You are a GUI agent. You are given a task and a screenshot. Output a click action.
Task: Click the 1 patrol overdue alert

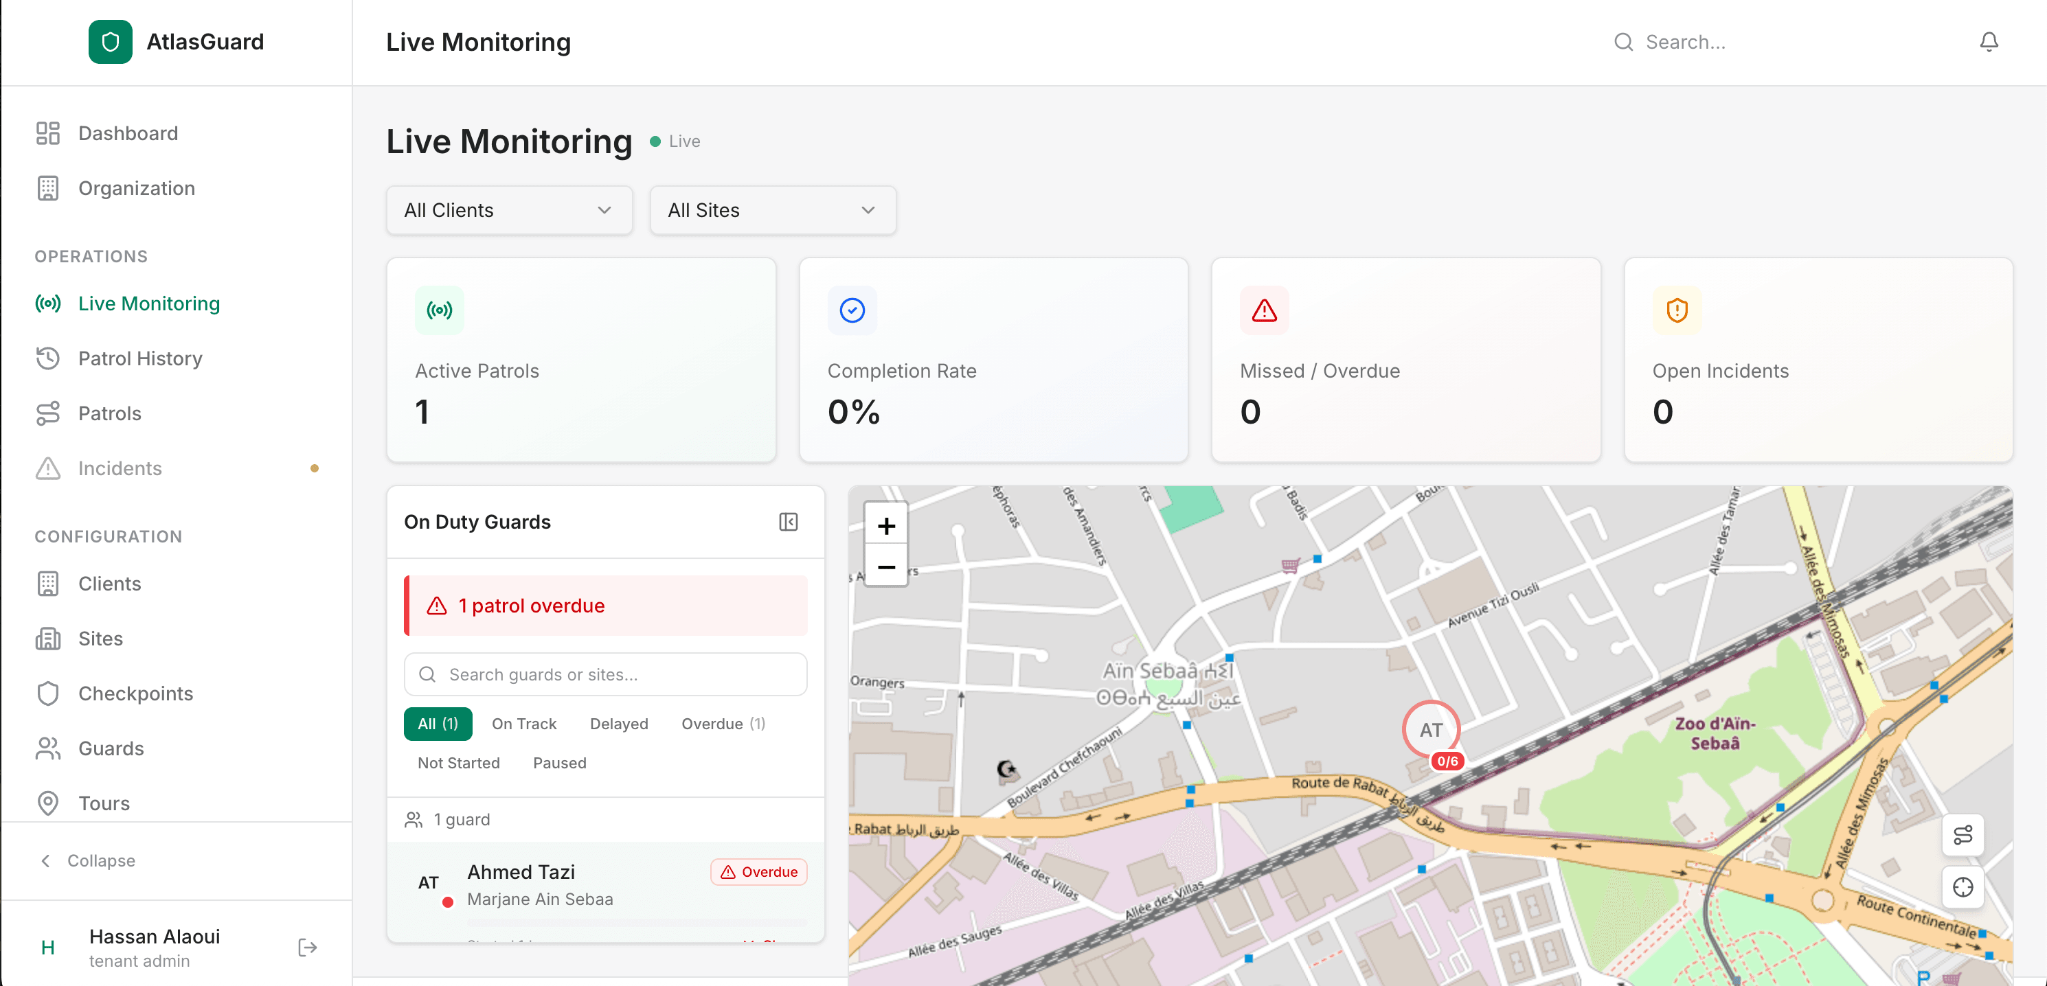tap(606, 606)
